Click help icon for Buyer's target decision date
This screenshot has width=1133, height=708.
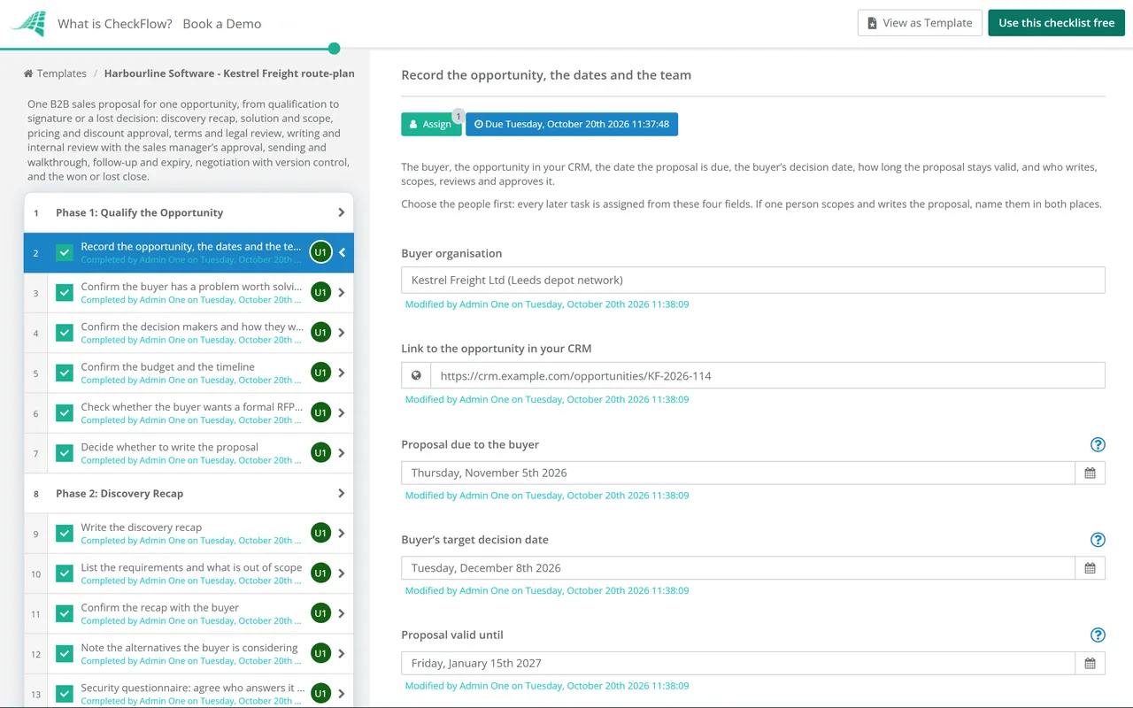[x=1098, y=540]
